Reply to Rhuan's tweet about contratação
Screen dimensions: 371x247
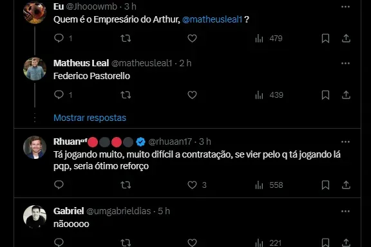(x=59, y=185)
